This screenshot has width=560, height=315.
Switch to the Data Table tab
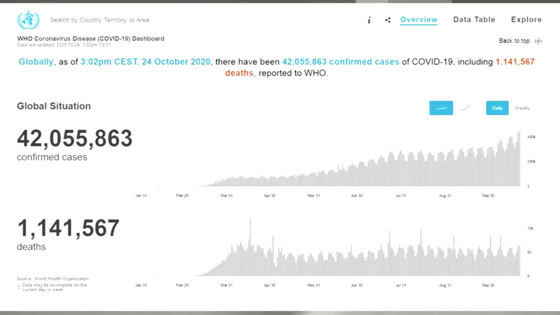(474, 20)
